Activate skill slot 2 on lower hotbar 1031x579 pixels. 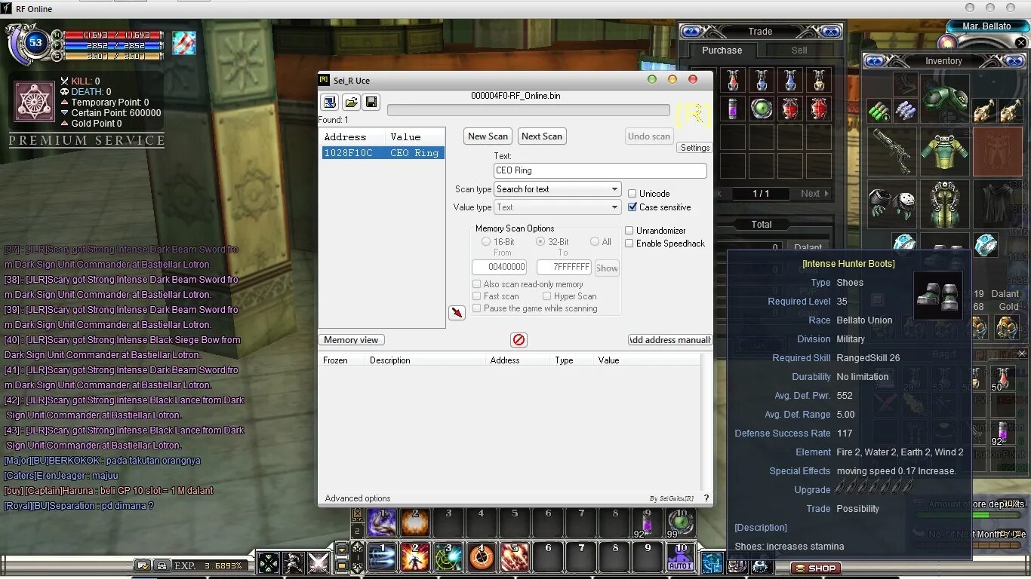[x=415, y=557]
